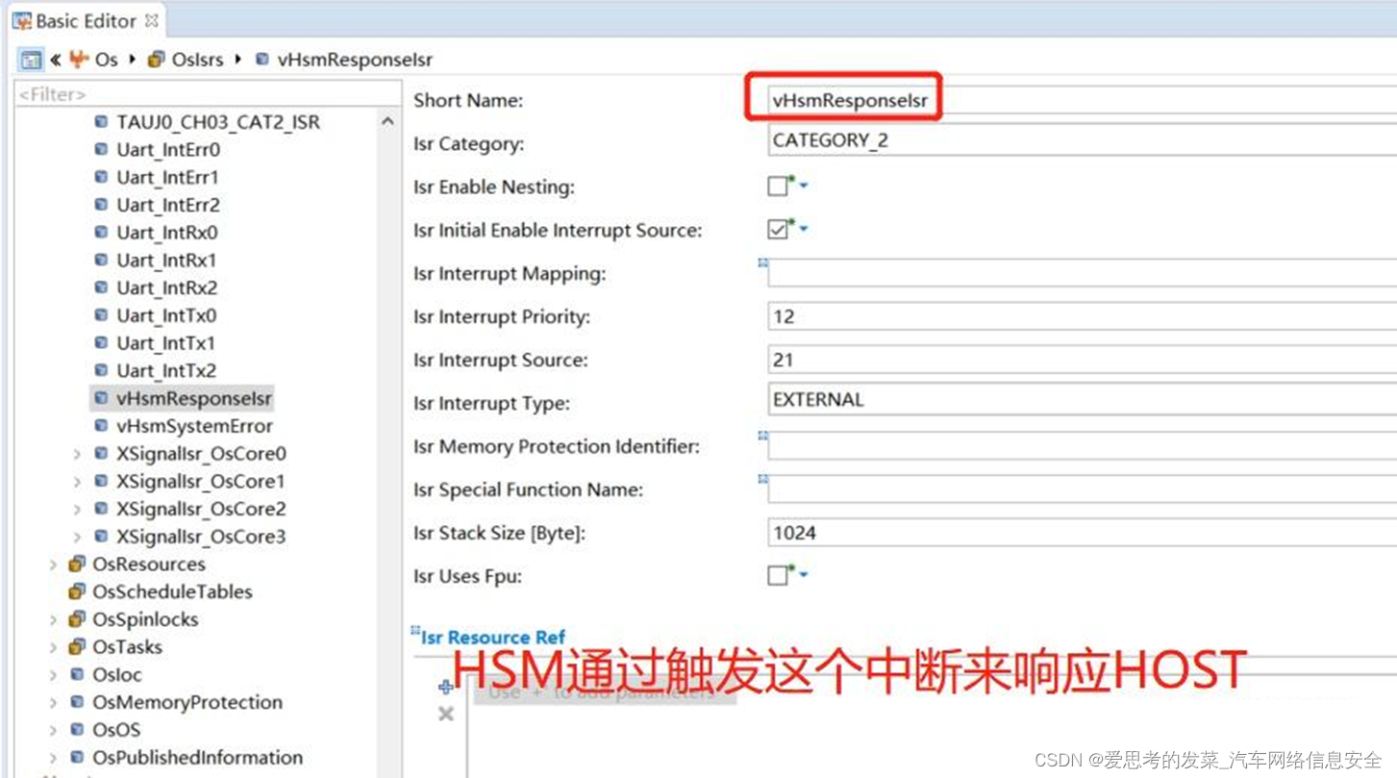Image resolution: width=1397 pixels, height=778 pixels.
Task: Expand the XSignalIsr_OsCore0 node
Action: tap(77, 454)
